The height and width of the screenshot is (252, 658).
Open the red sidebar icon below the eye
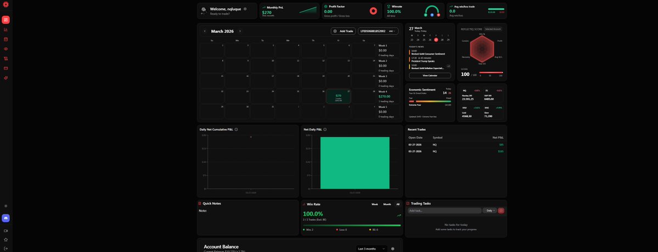(6, 58)
